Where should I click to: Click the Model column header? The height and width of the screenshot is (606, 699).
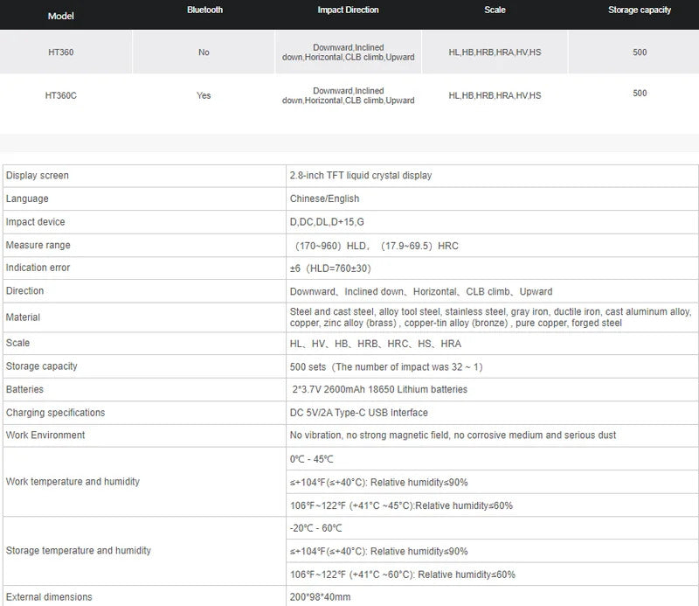pos(61,17)
